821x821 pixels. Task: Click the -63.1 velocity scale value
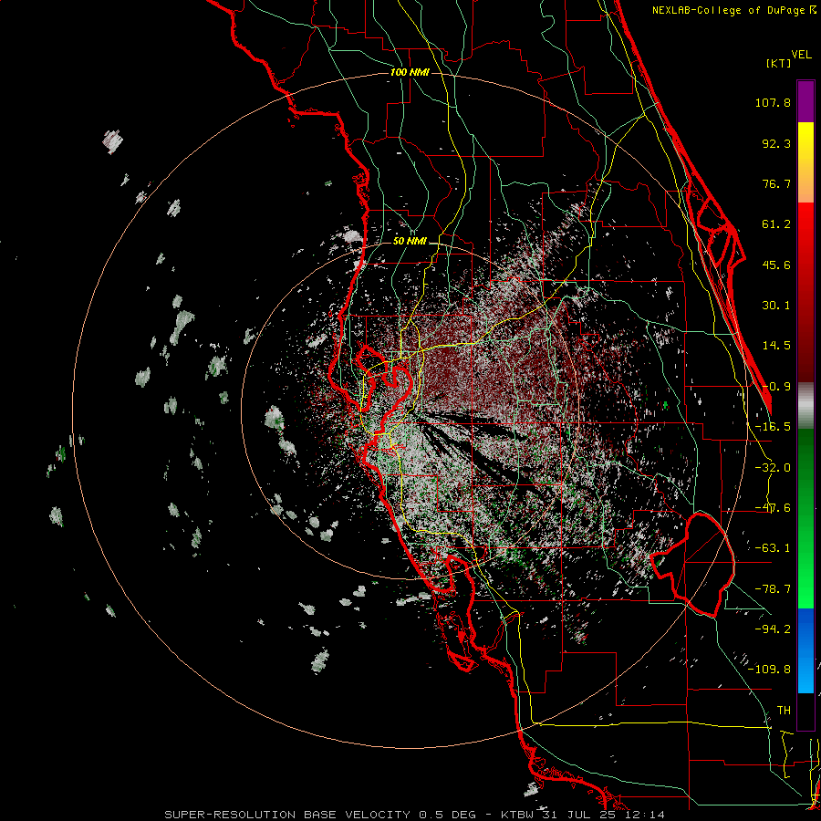(773, 548)
